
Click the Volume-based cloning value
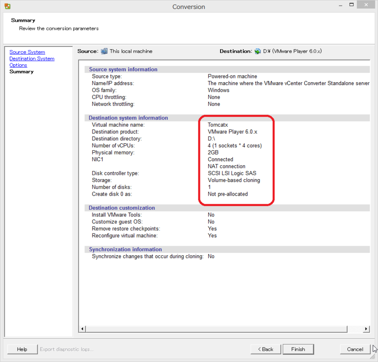coord(234,181)
